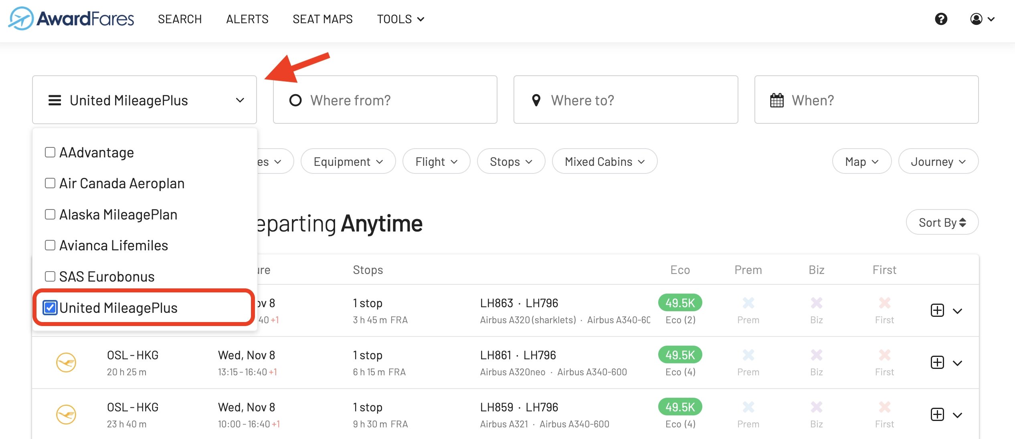This screenshot has height=439, width=1015.
Task: Click the Stops column header
Action: point(368,270)
